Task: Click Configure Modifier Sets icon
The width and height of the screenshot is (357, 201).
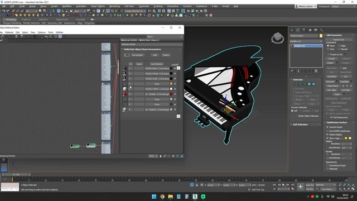Action: coord(316,71)
